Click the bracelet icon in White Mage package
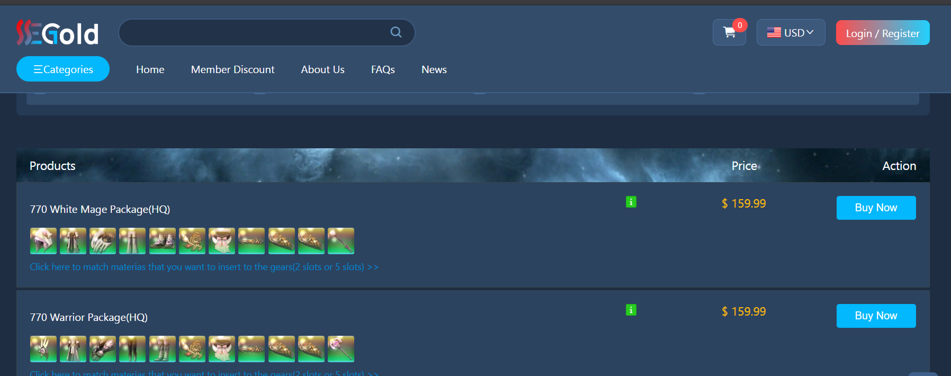The image size is (951, 376). click(x=252, y=241)
